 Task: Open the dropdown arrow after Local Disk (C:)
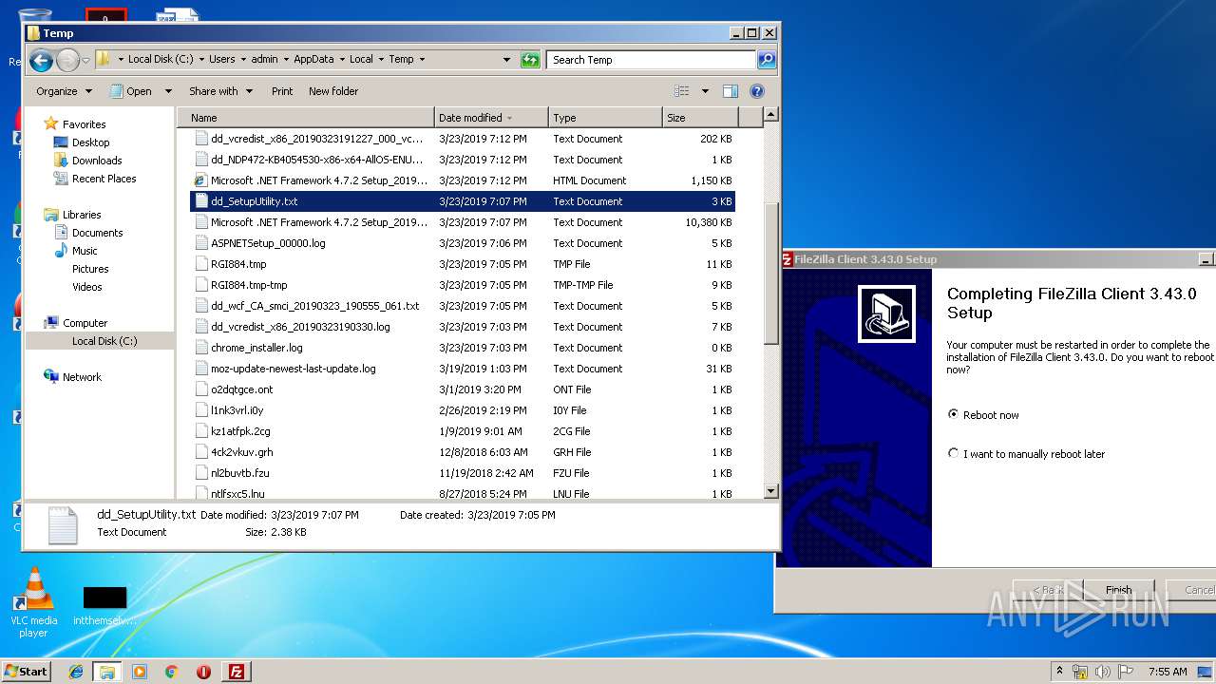[x=199, y=59]
